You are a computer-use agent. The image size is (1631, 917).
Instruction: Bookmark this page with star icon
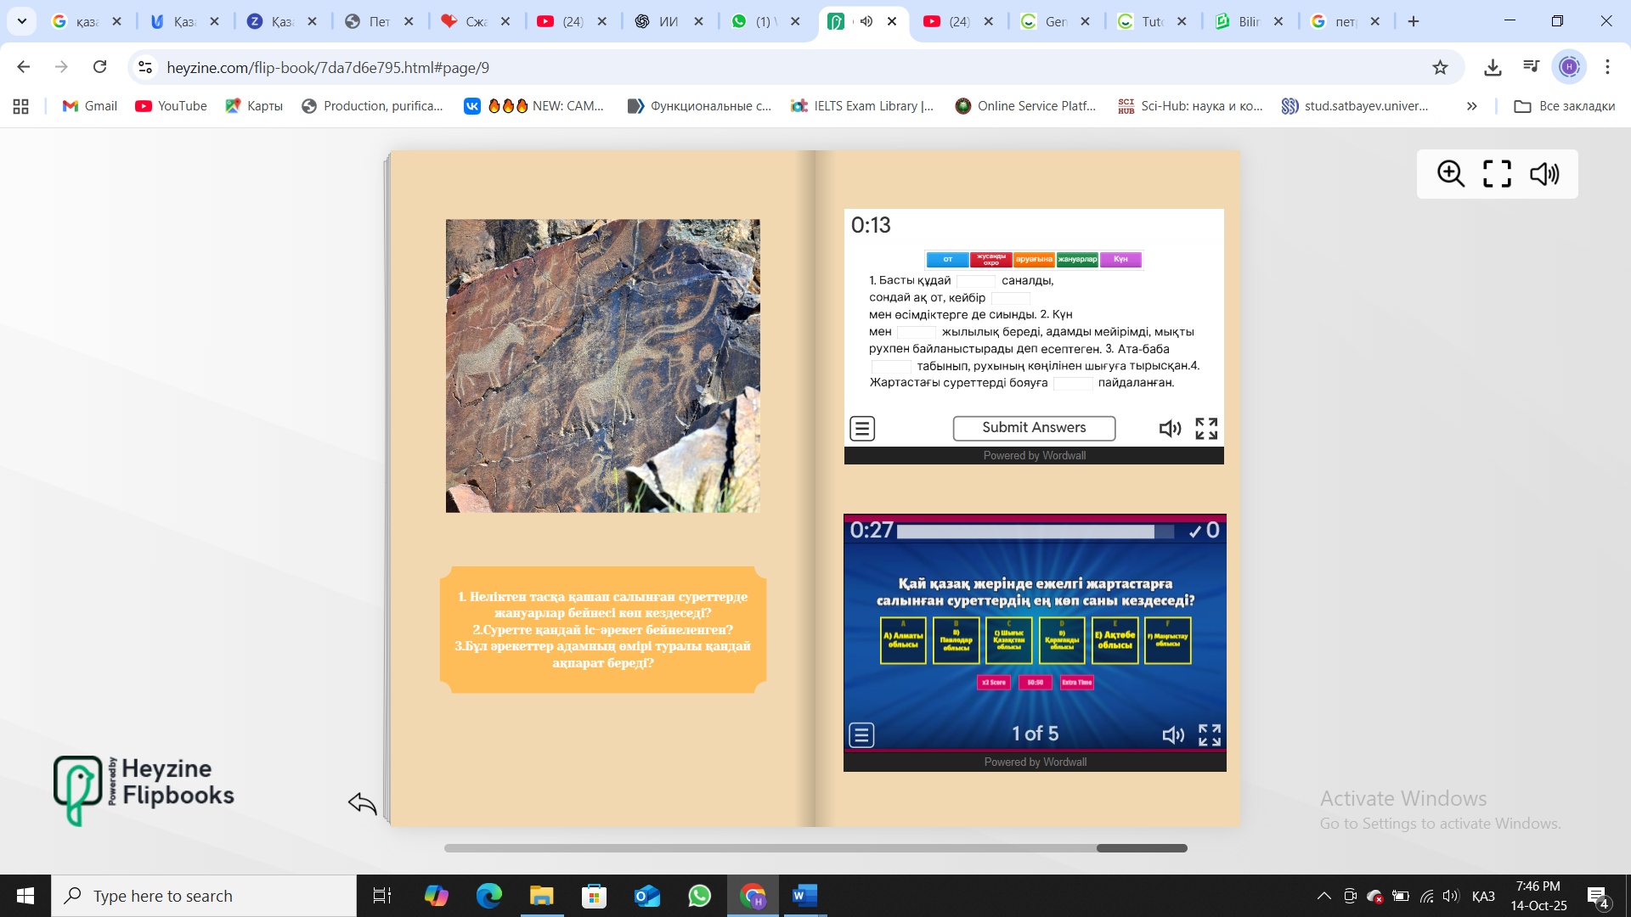(1440, 67)
